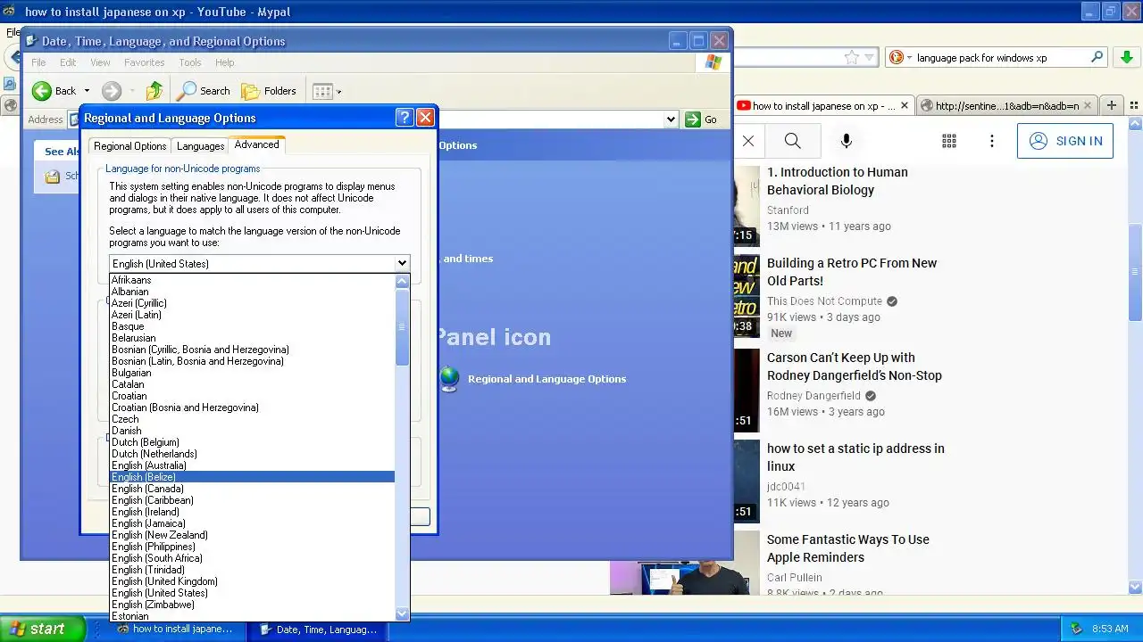
Task: Open 'Some Fantastic Ways To Use Apple Reminders'
Action: 848,548
